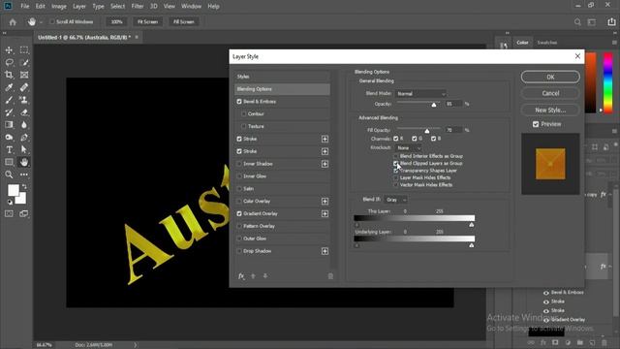
Task: Enable the Texture checkbox
Action: click(243, 126)
